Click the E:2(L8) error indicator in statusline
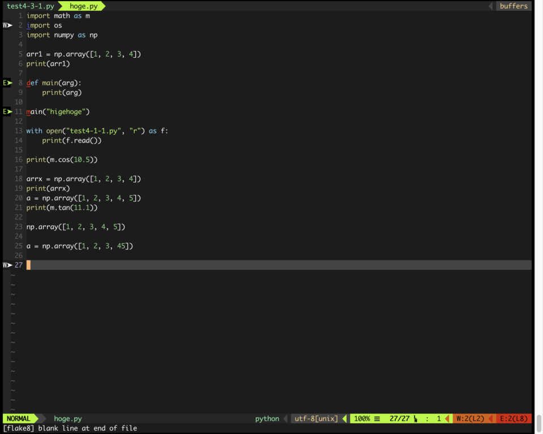 (514, 419)
